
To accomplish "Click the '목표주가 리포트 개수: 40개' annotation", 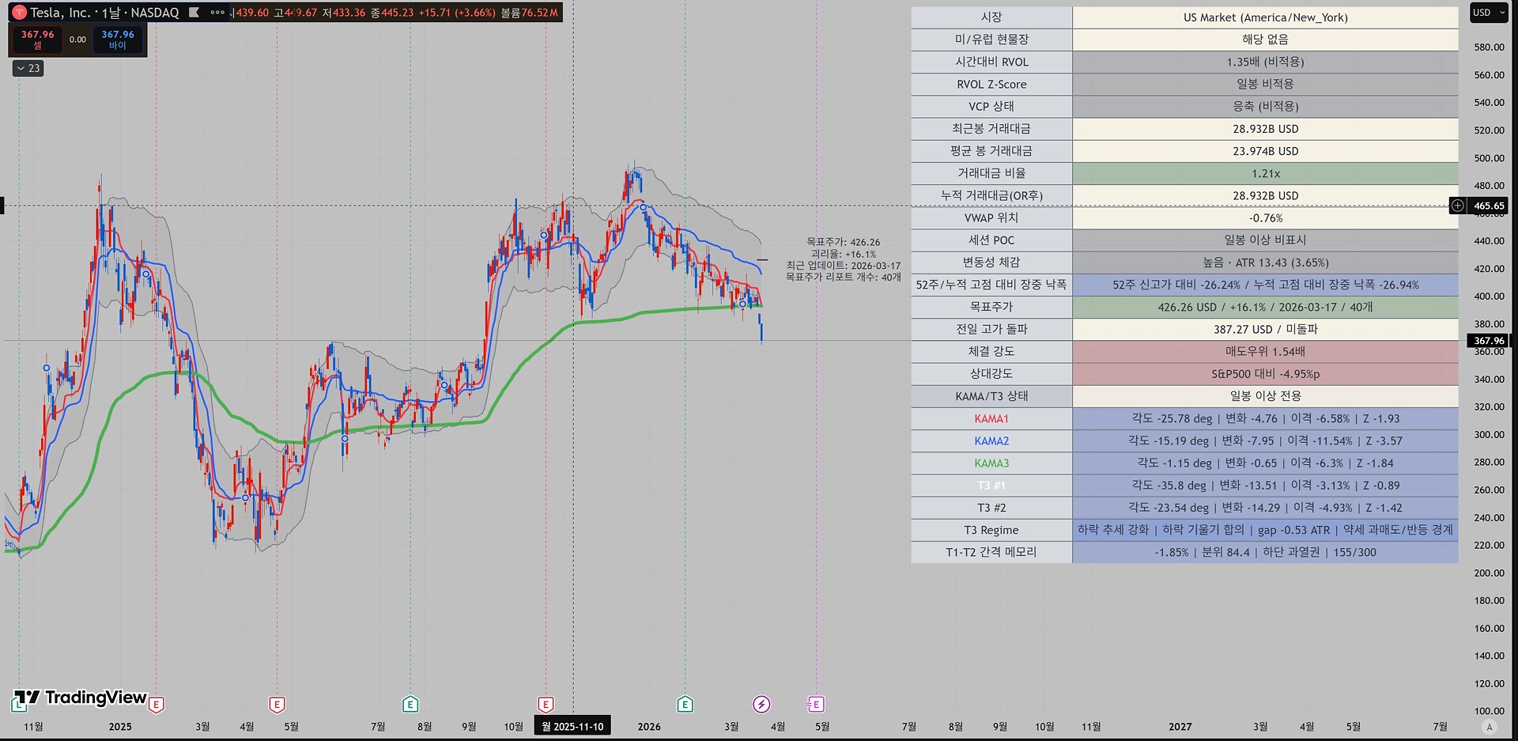I will pos(844,277).
